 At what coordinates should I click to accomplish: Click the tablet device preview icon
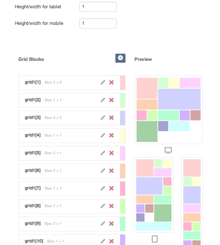tap(155, 239)
